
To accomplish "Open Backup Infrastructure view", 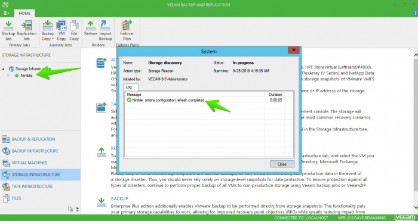I will coord(35,151).
